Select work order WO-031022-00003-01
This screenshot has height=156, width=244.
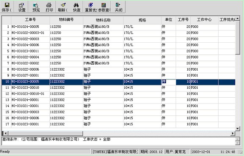28,33
